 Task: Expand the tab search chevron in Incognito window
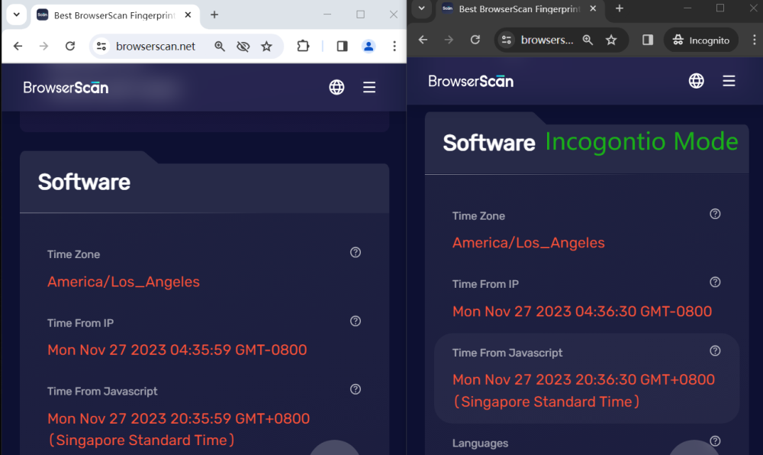click(x=421, y=8)
